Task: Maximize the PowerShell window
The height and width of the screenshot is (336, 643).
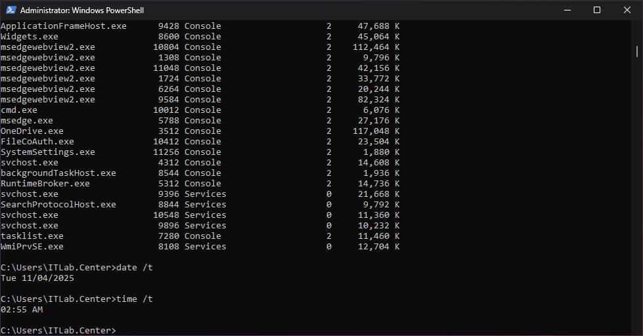Action: [596, 10]
